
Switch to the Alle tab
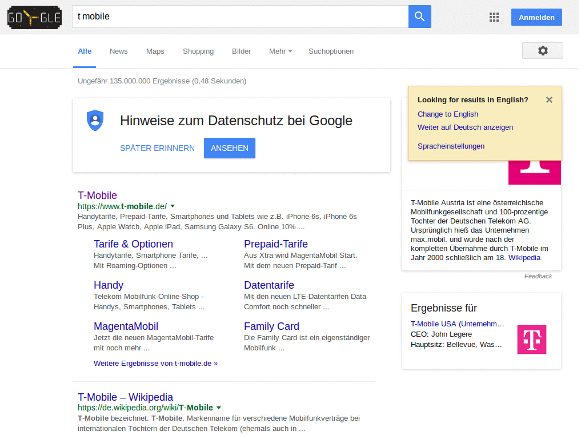[85, 51]
